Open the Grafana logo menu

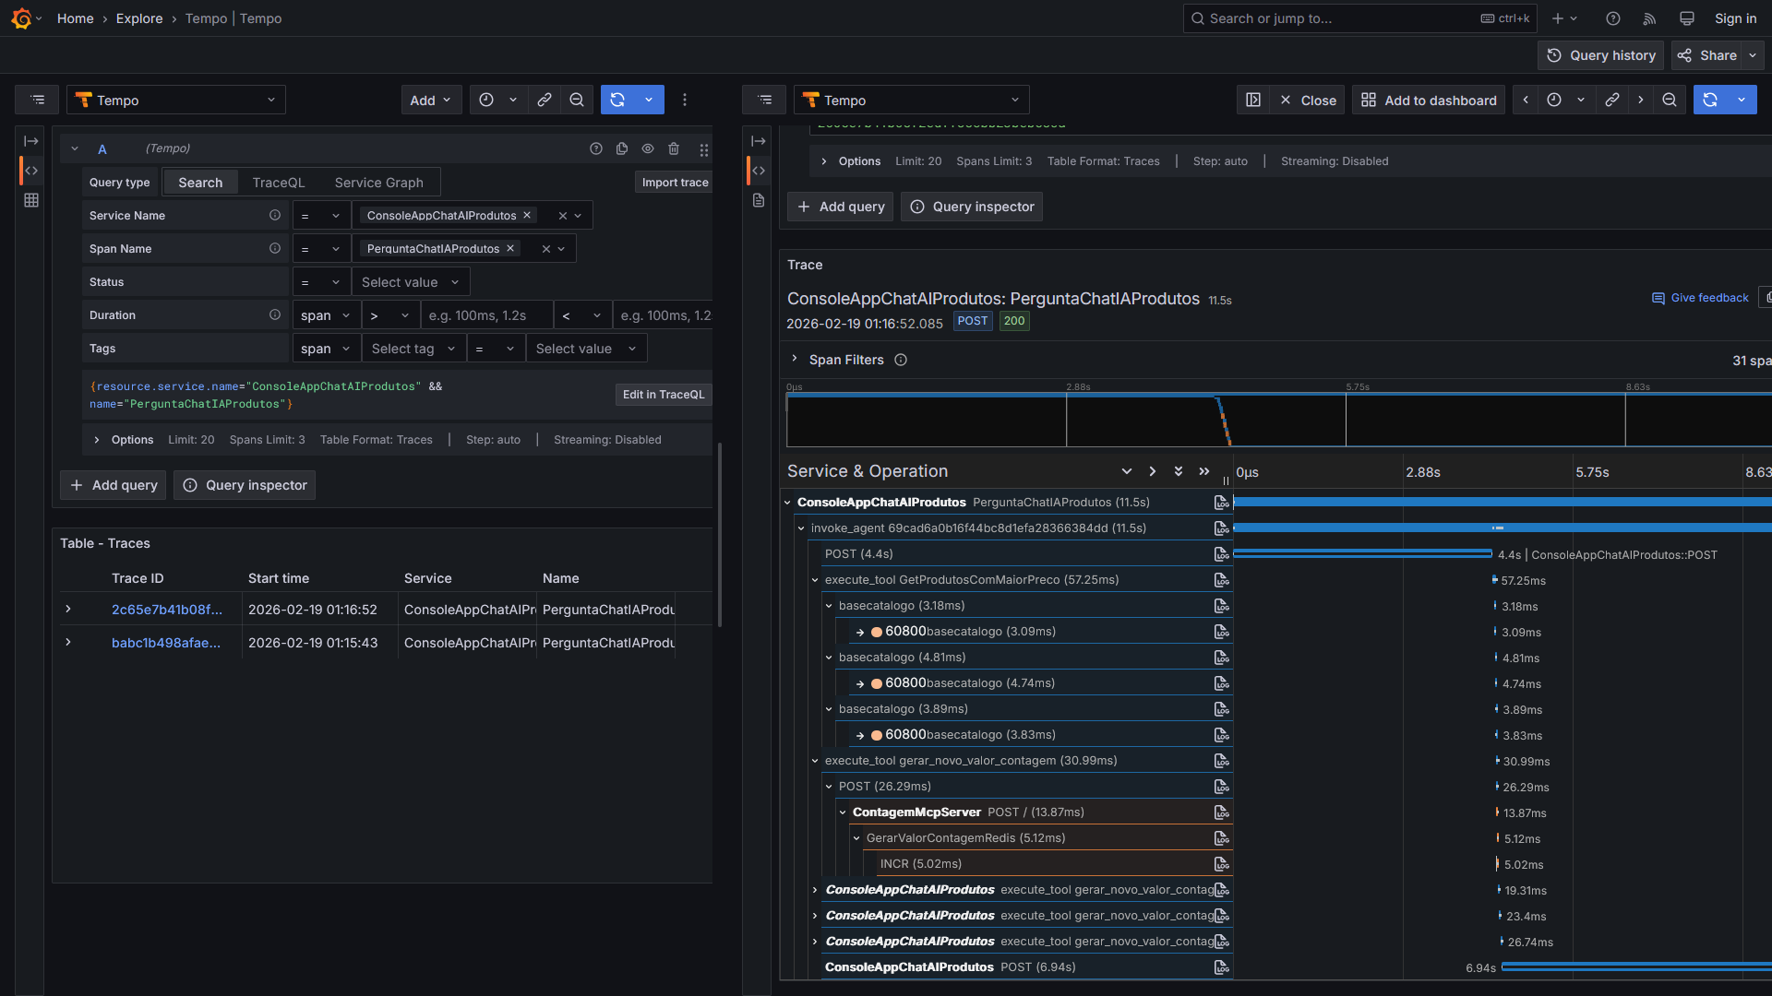point(21,18)
